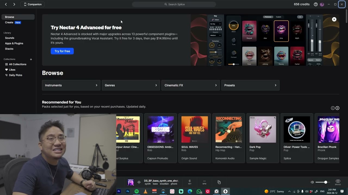Open VLC media player from the taskbar
This screenshot has width=348, height=195.
145,191
